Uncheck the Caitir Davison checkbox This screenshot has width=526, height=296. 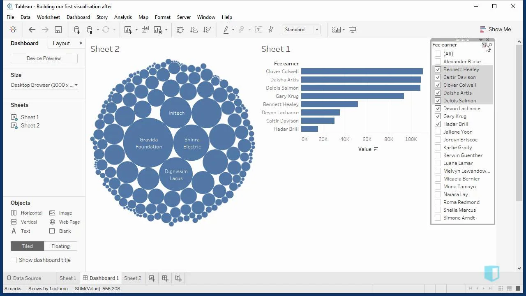pos(438,77)
